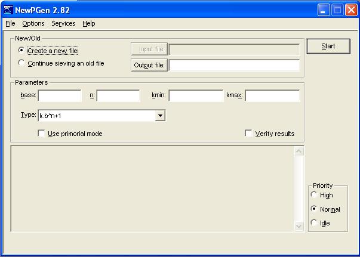Focus the n parameter field
360x257 pixels.
tap(118, 96)
